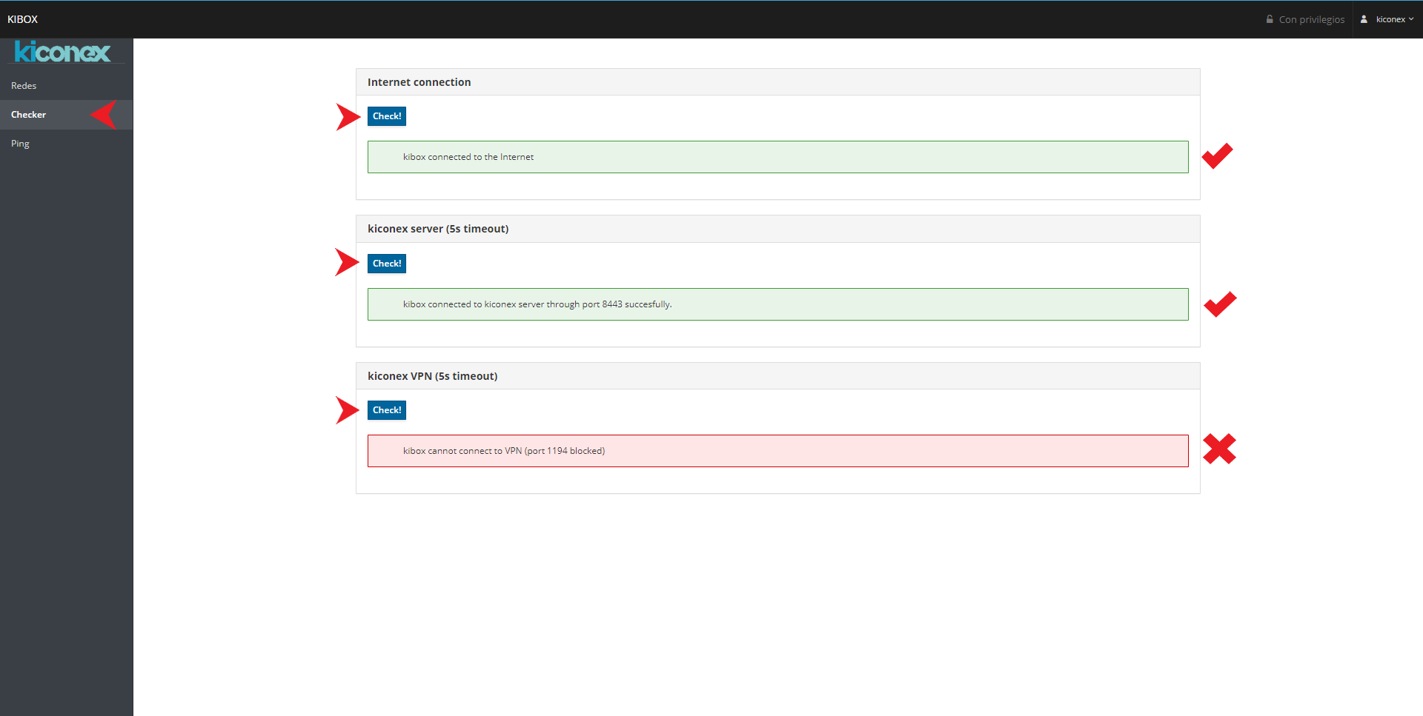1423x716 pixels.
Task: Click the red arrow pointing at Checker
Action: tap(105, 115)
